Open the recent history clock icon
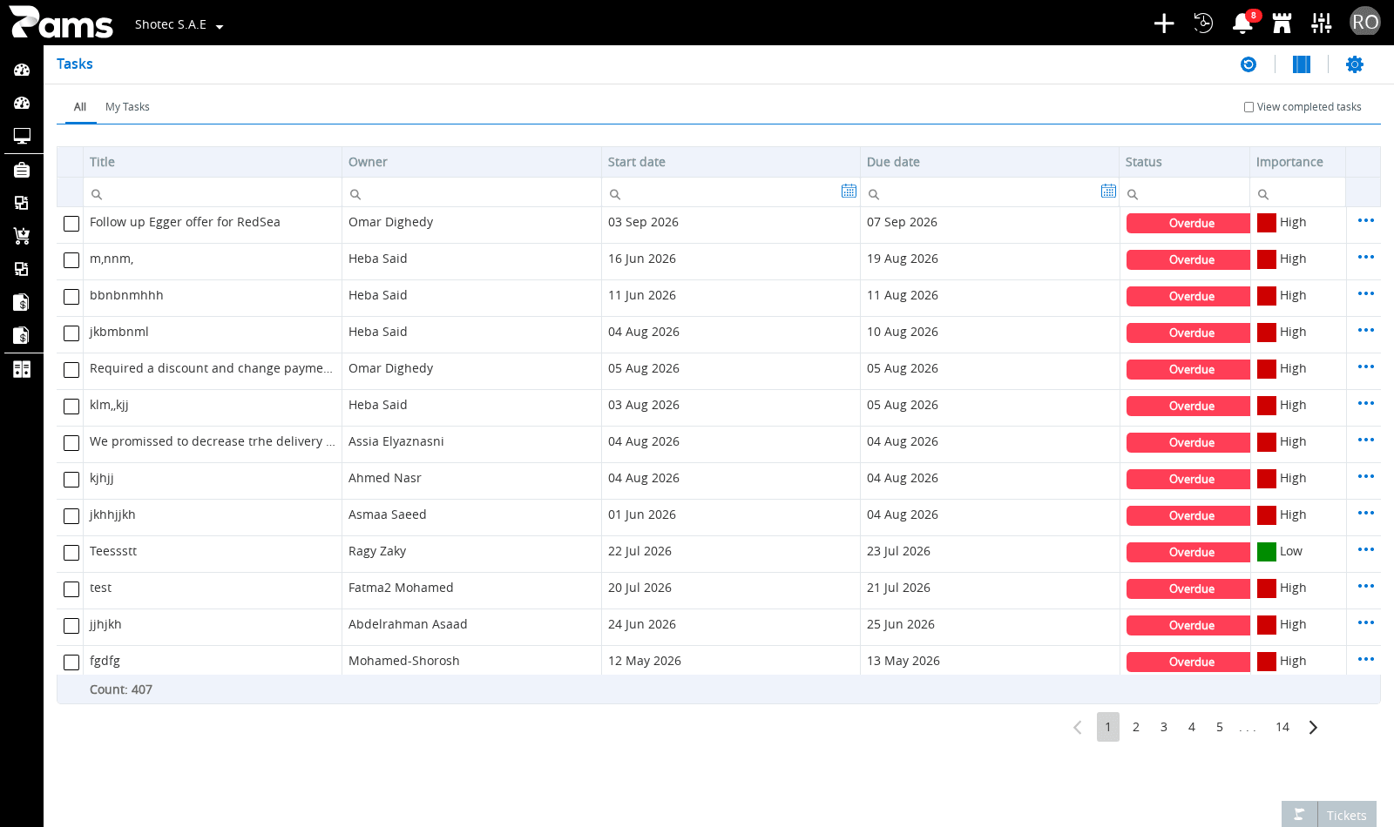The height and width of the screenshot is (827, 1394). pos(1203,24)
